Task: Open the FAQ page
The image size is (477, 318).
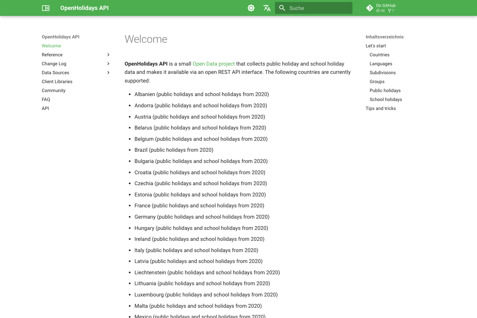Action: click(x=46, y=99)
